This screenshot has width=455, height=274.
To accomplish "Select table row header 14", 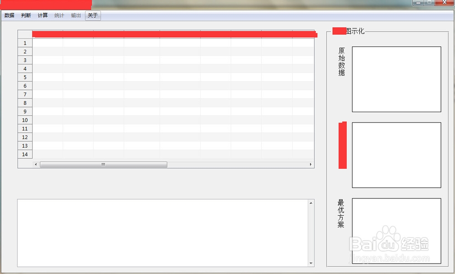I will (25, 155).
